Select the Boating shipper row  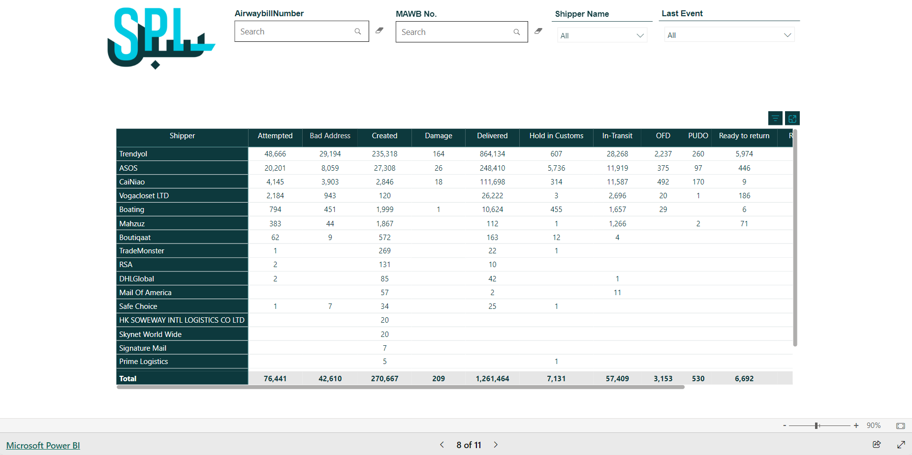(x=182, y=209)
